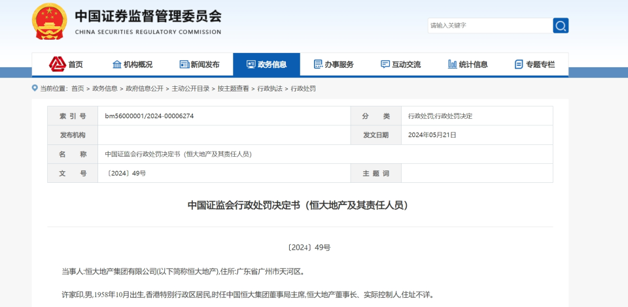
Task: Click 主动公开目录 breadcrumb link
Action: (x=190, y=89)
